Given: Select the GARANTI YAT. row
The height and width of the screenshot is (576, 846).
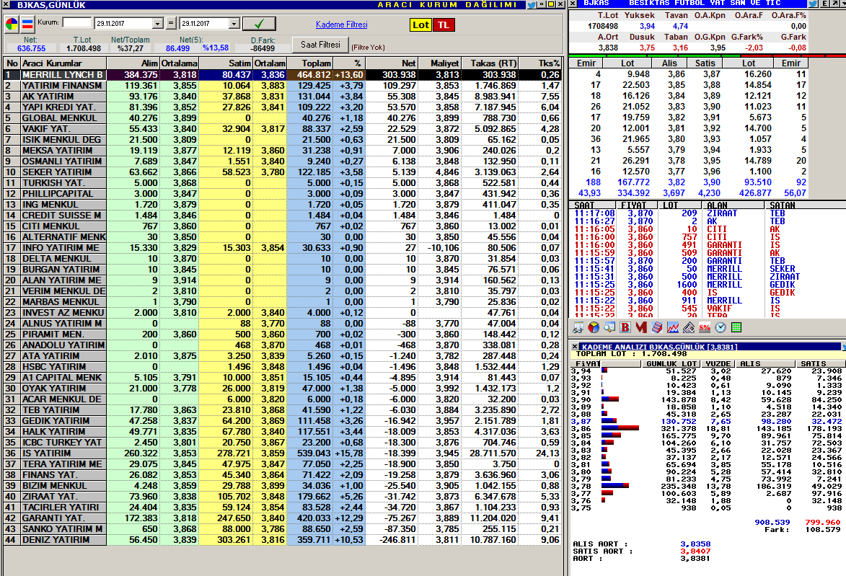Looking at the screenshot, I should coord(282,518).
